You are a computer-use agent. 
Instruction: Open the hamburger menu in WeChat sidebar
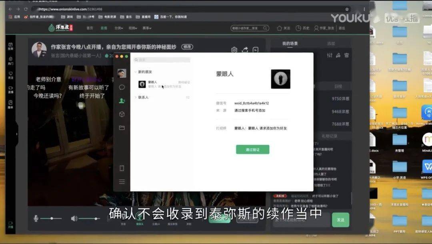[122, 182]
